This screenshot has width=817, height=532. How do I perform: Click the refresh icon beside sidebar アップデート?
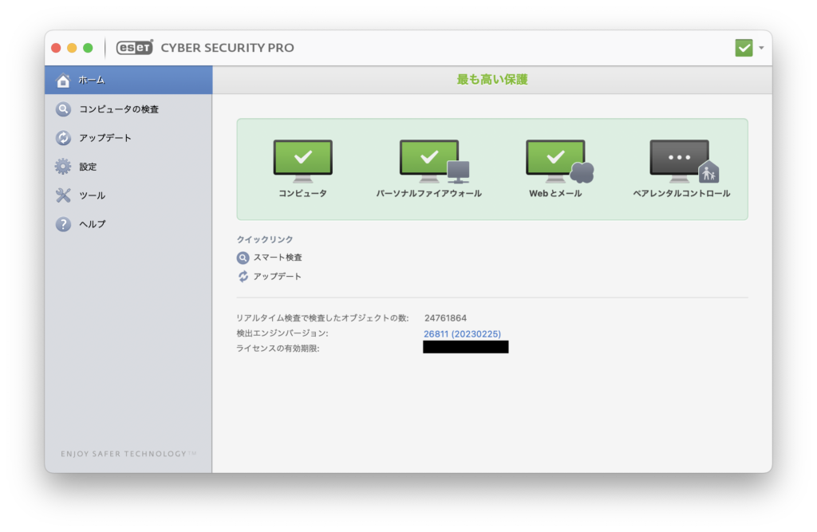click(63, 137)
